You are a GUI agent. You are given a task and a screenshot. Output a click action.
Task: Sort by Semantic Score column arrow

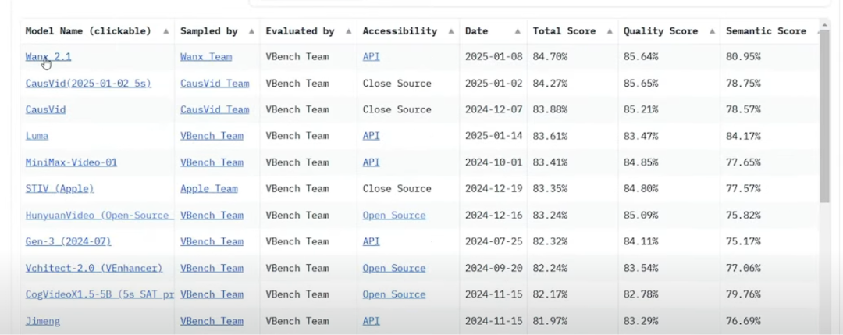pyautogui.click(x=818, y=32)
